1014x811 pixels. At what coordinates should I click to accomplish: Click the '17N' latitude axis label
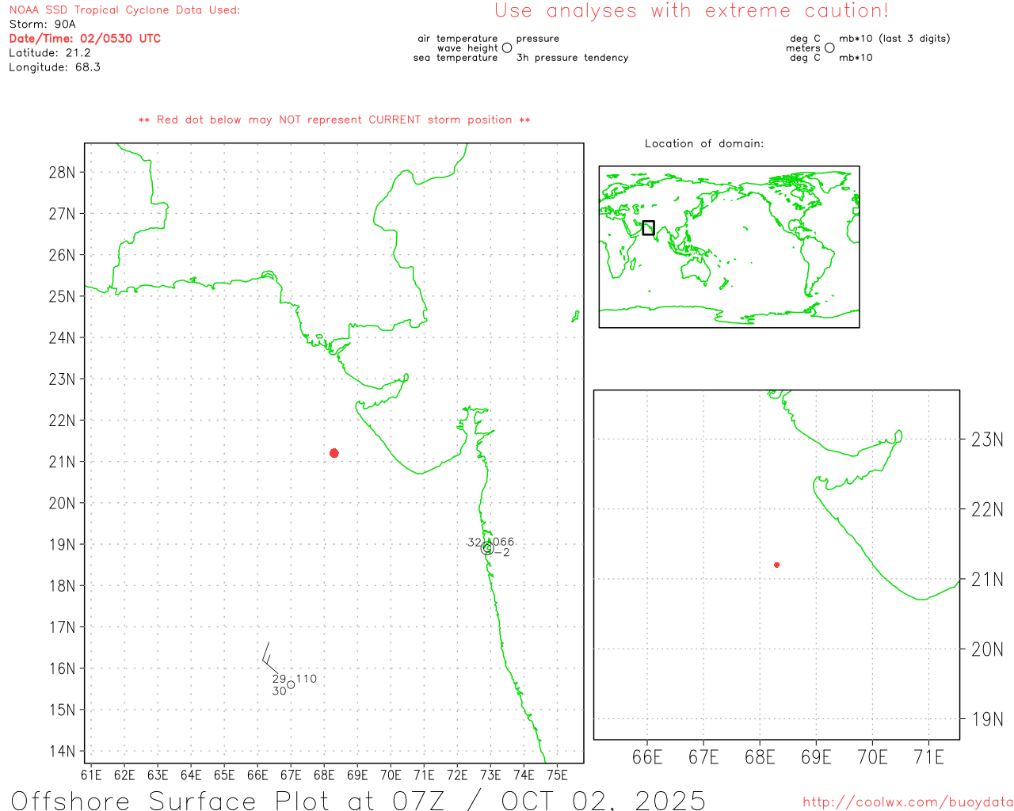click(62, 628)
